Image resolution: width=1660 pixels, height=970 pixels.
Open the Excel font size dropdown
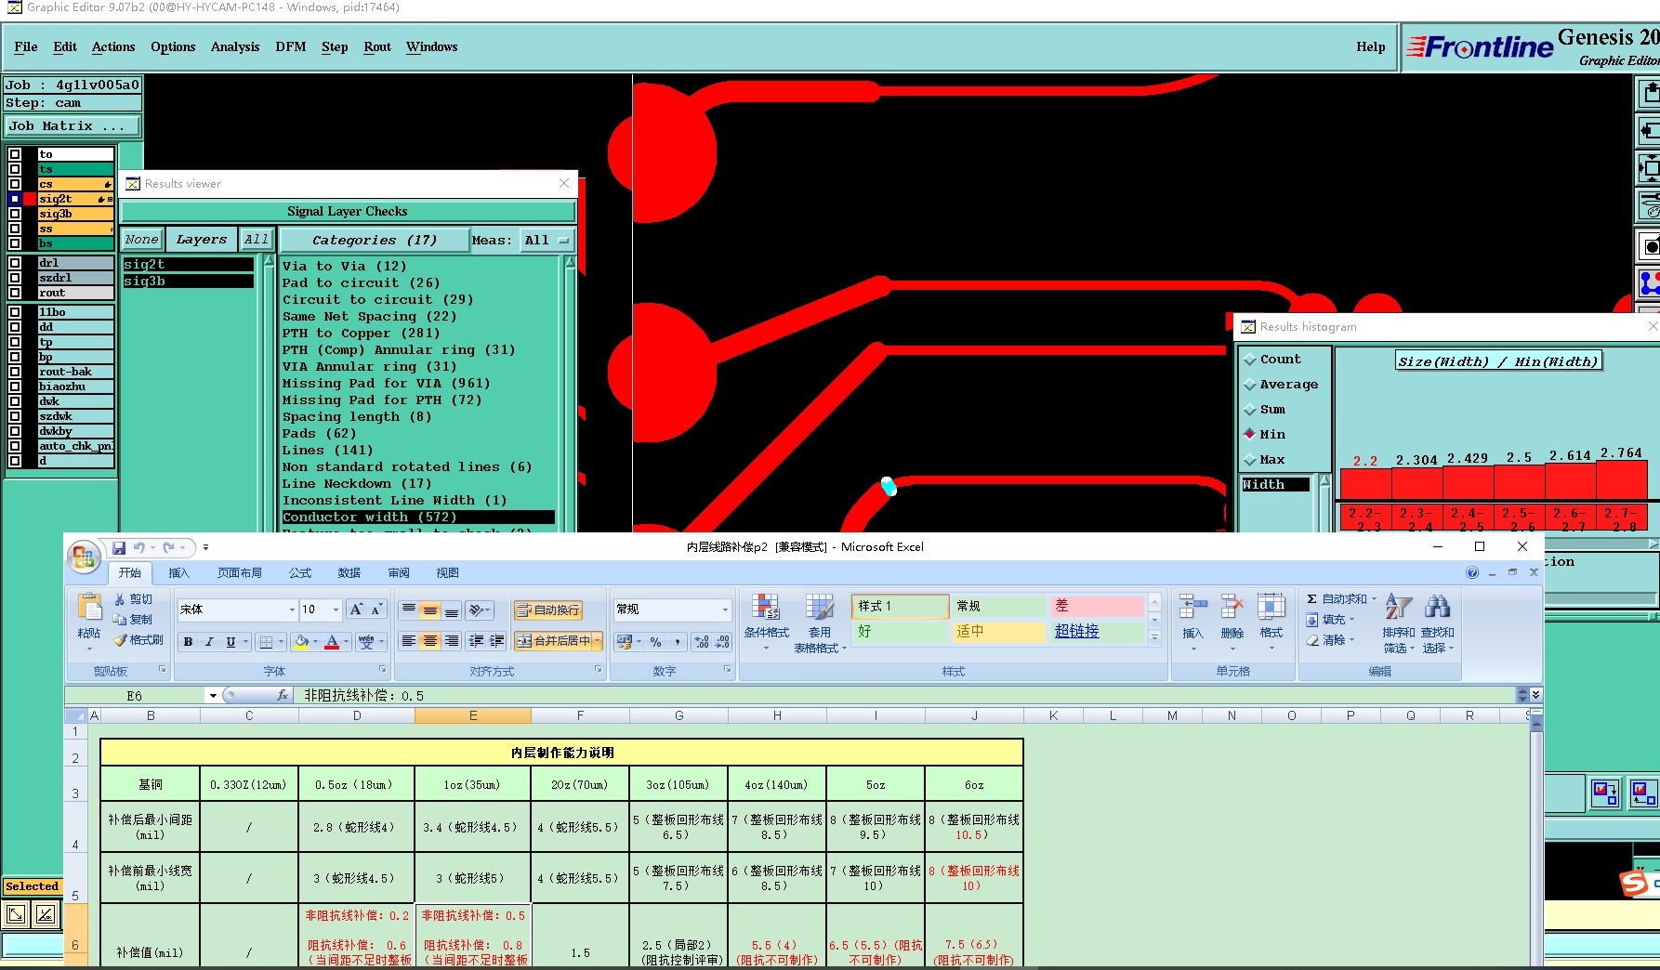pyautogui.click(x=336, y=610)
